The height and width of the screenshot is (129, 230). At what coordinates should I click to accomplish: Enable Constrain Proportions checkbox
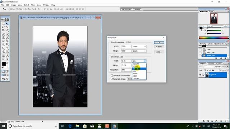pyautogui.click(x=112, y=76)
